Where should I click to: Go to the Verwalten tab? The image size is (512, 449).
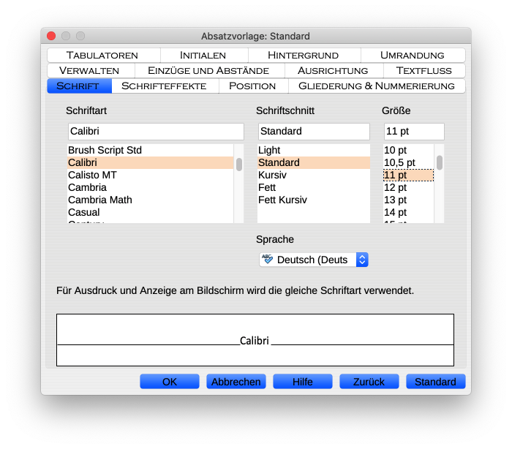click(x=91, y=70)
